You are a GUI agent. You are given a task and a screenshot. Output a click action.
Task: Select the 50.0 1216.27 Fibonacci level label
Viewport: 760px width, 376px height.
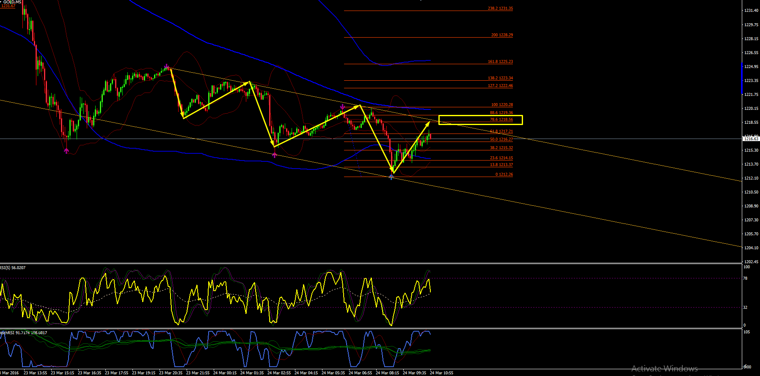coord(501,139)
